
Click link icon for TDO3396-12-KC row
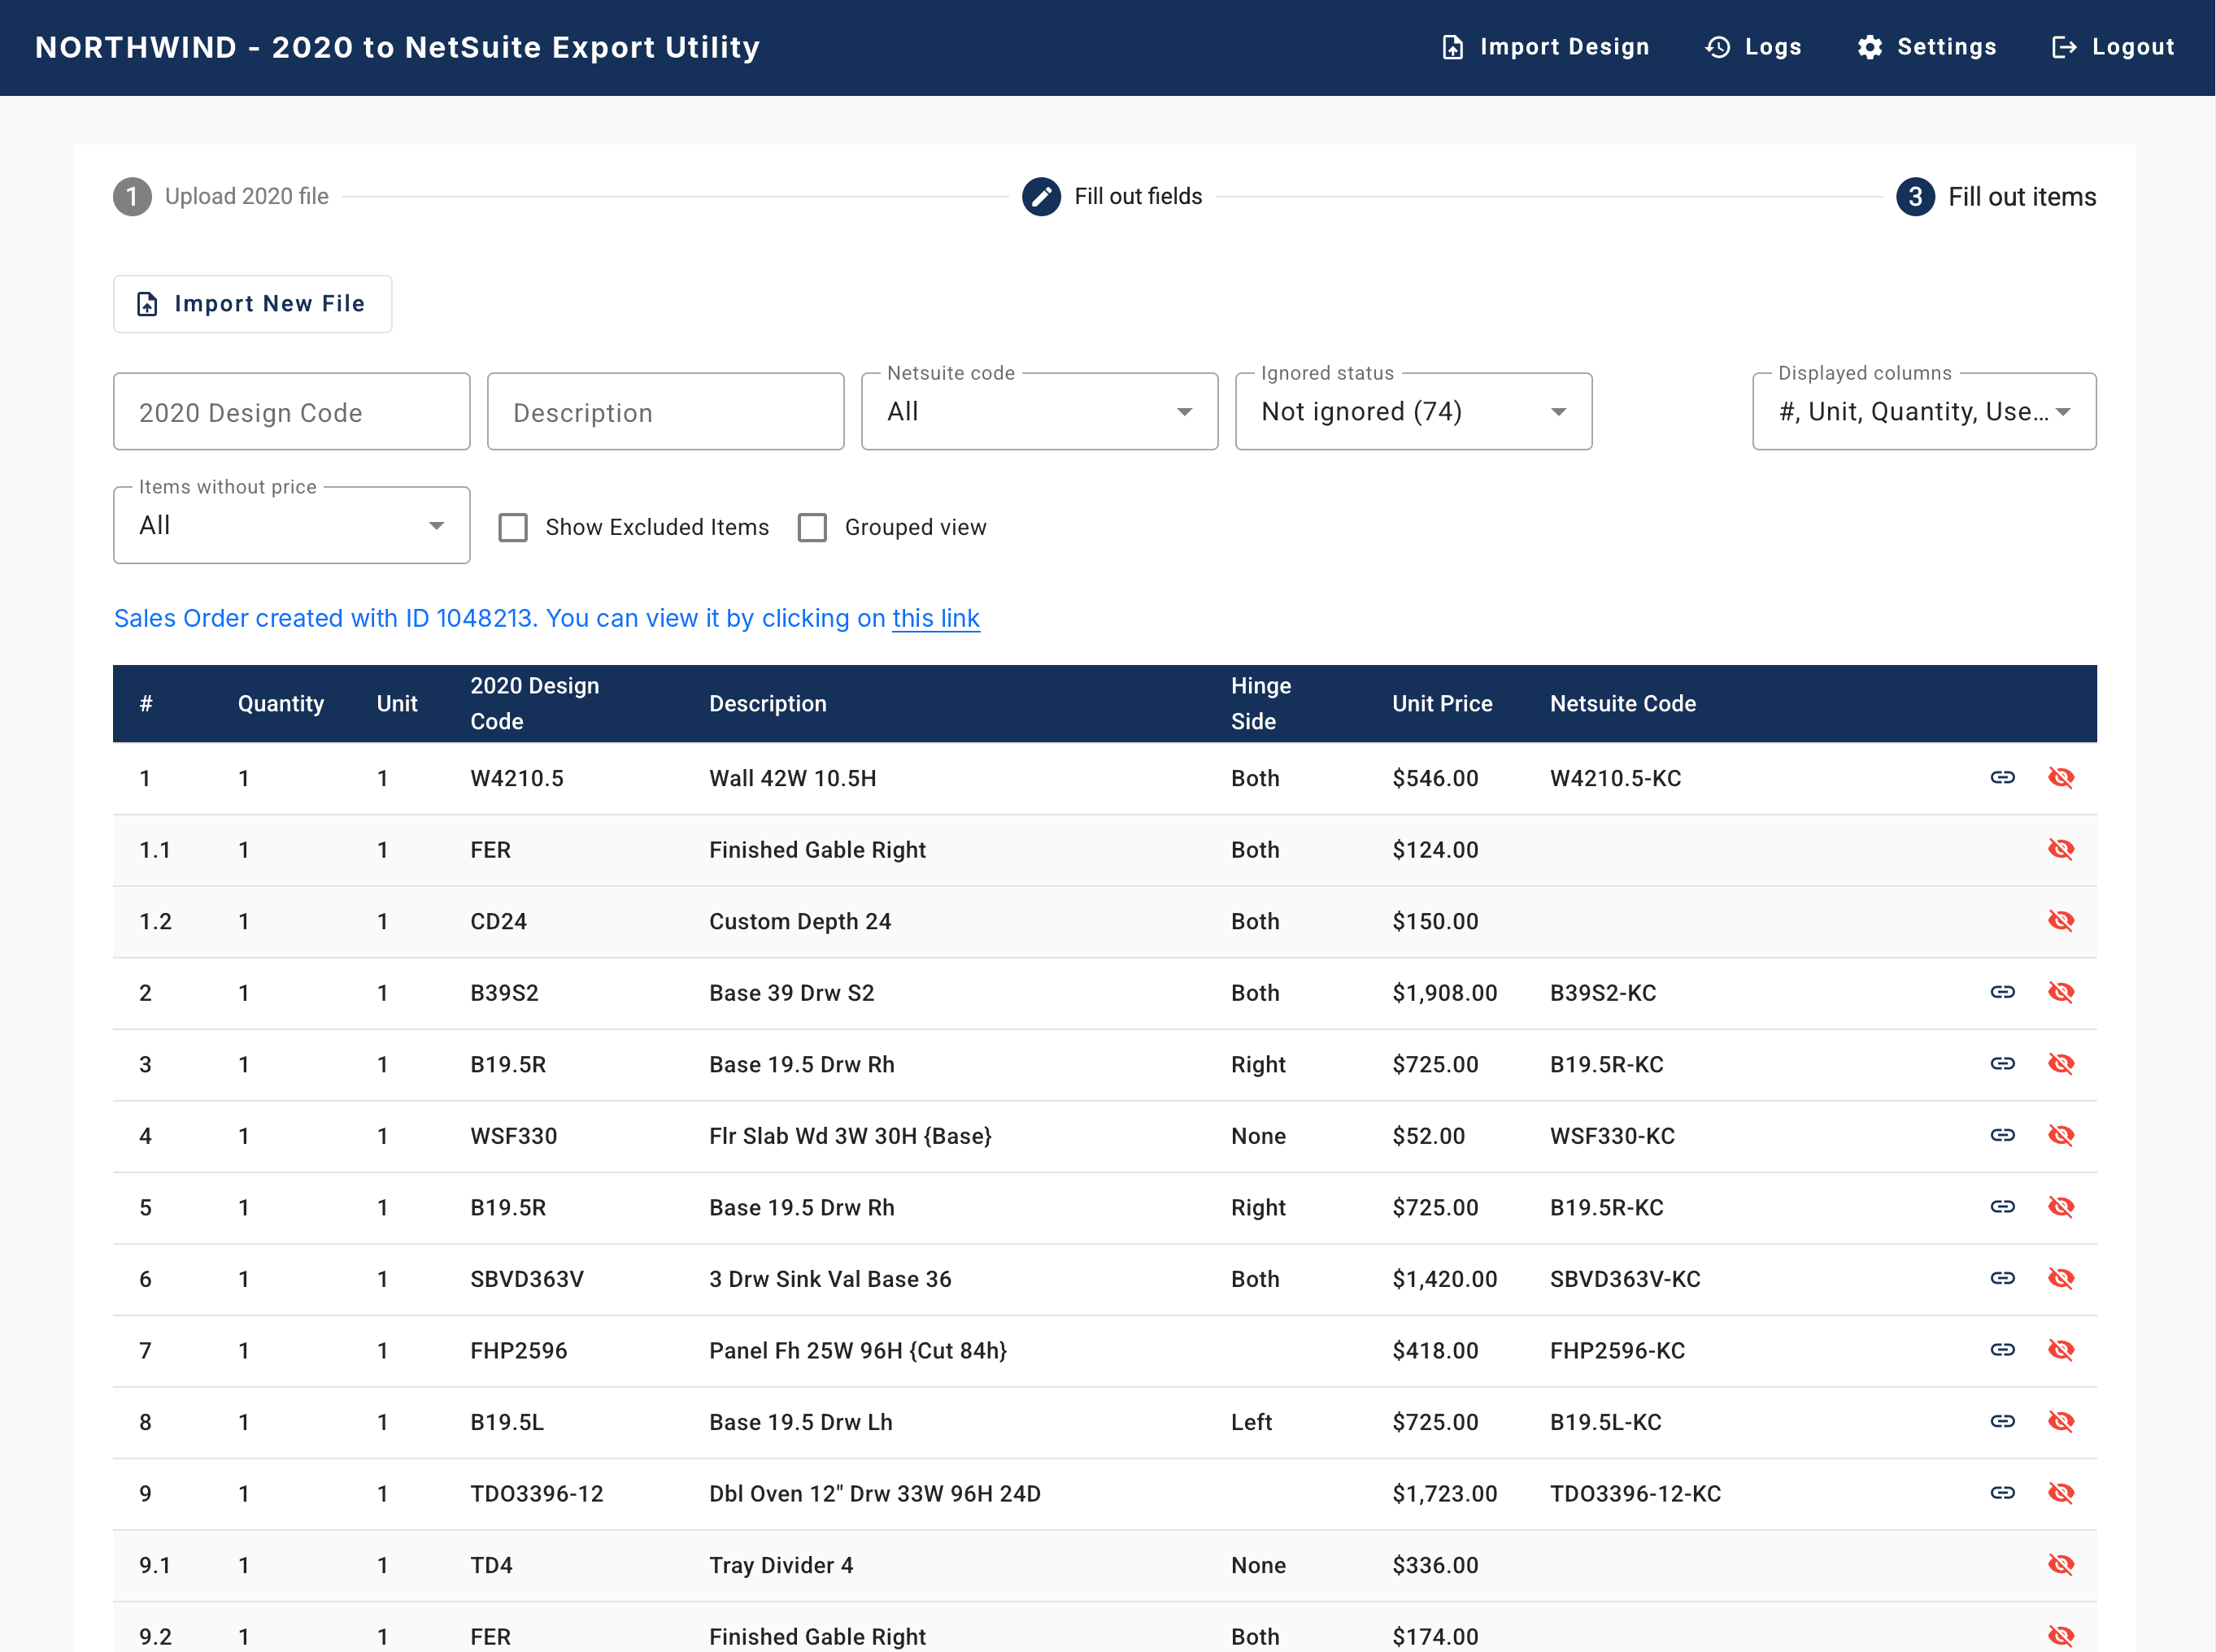pos(2002,1493)
